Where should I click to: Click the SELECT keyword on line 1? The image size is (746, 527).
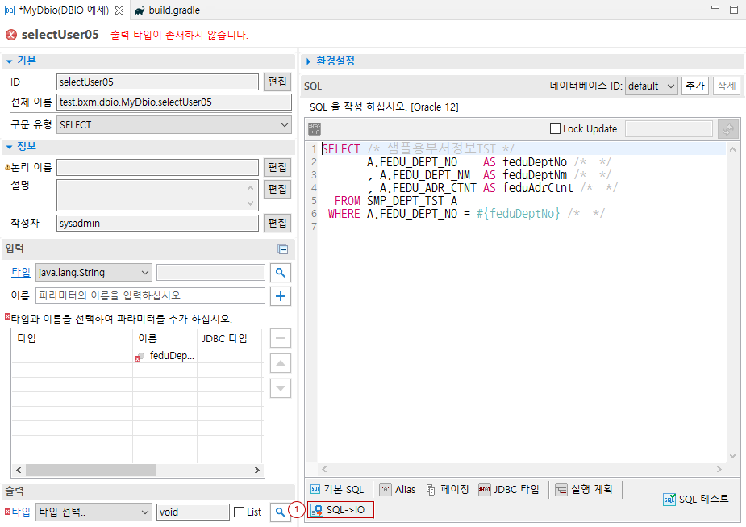[x=341, y=149]
